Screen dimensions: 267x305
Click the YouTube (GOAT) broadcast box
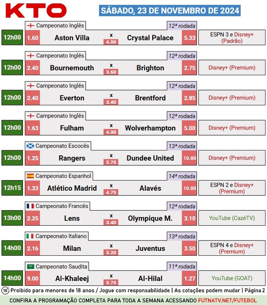click(232, 278)
